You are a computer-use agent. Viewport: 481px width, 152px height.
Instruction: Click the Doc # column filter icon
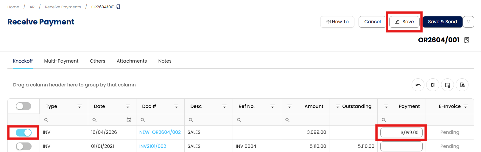pyautogui.click(x=176, y=106)
